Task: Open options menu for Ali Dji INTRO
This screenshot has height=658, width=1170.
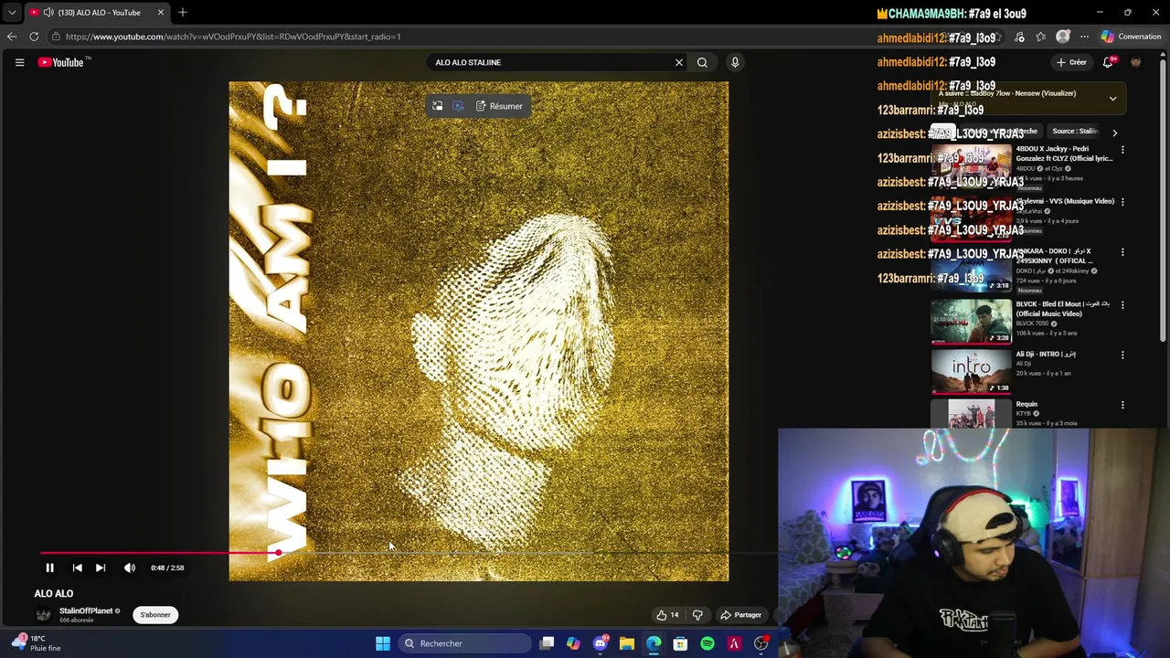Action: [x=1122, y=355]
